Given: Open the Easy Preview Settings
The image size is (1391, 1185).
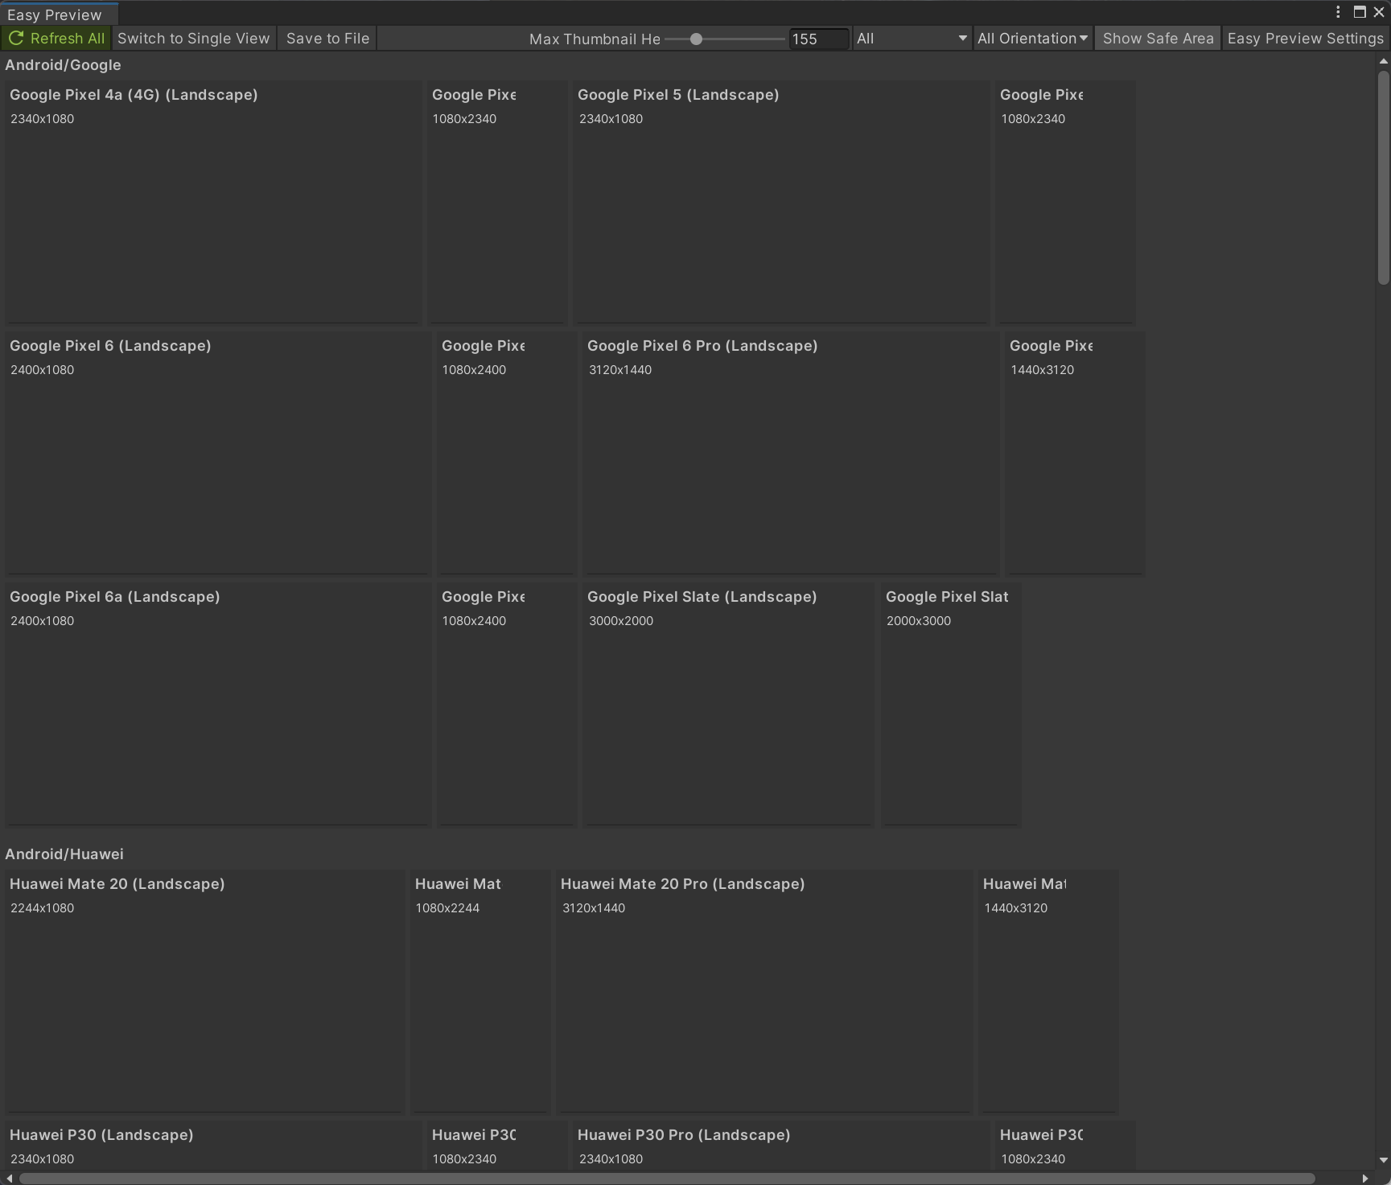Looking at the screenshot, I should 1304,38.
